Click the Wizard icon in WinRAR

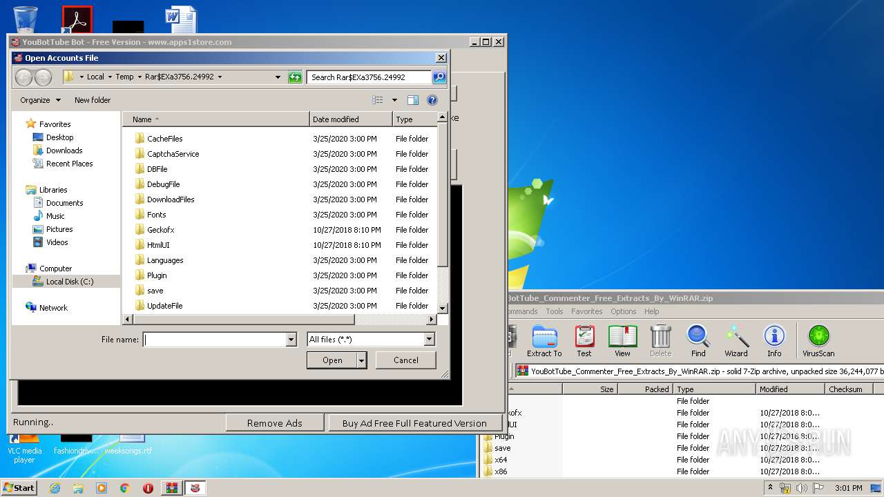tap(736, 340)
